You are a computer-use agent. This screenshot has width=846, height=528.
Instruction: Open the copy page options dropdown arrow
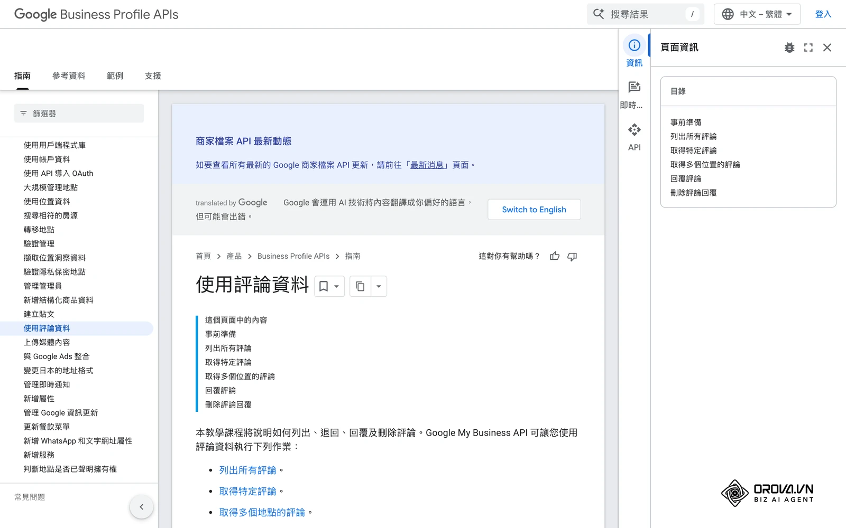tap(379, 286)
